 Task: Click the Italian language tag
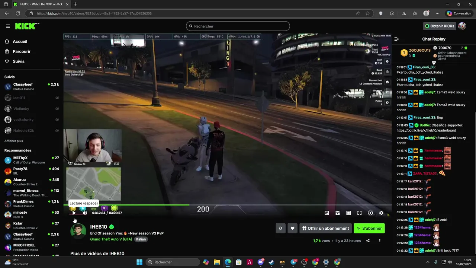click(141, 239)
